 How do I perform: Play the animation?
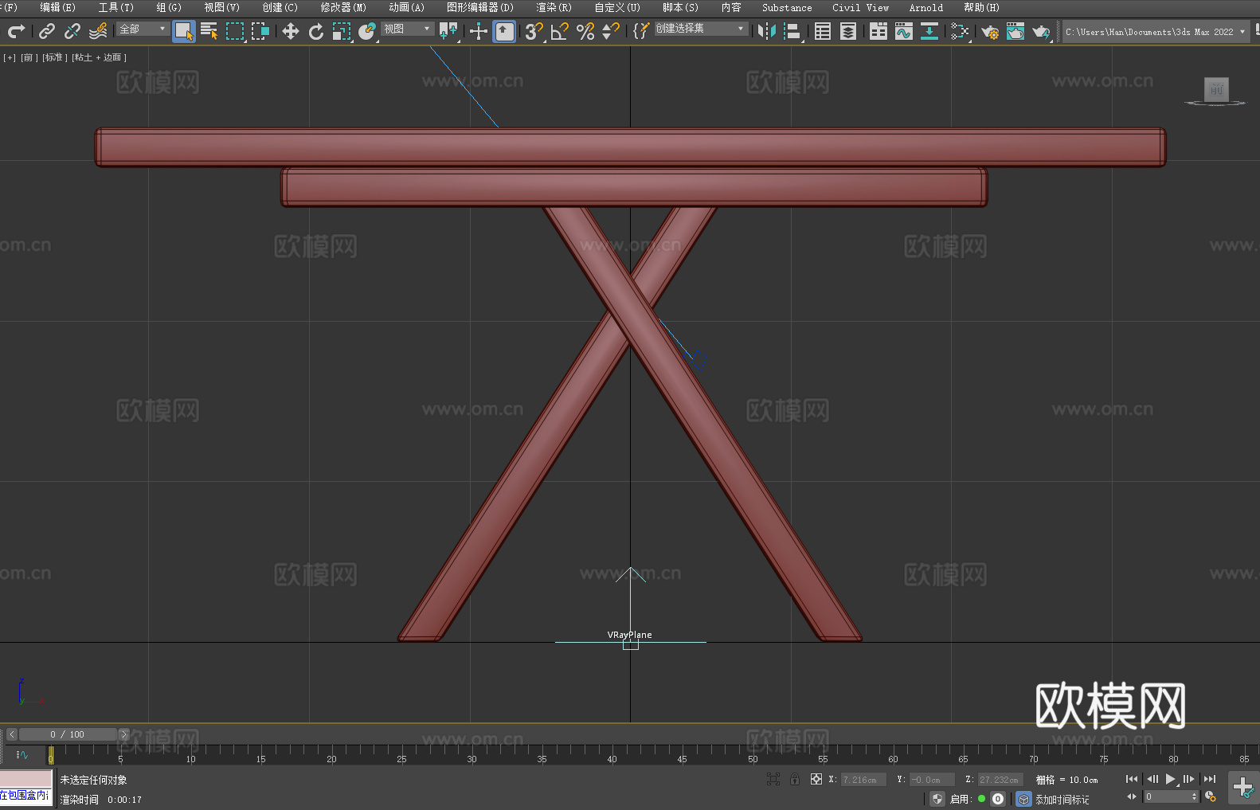tap(1171, 779)
